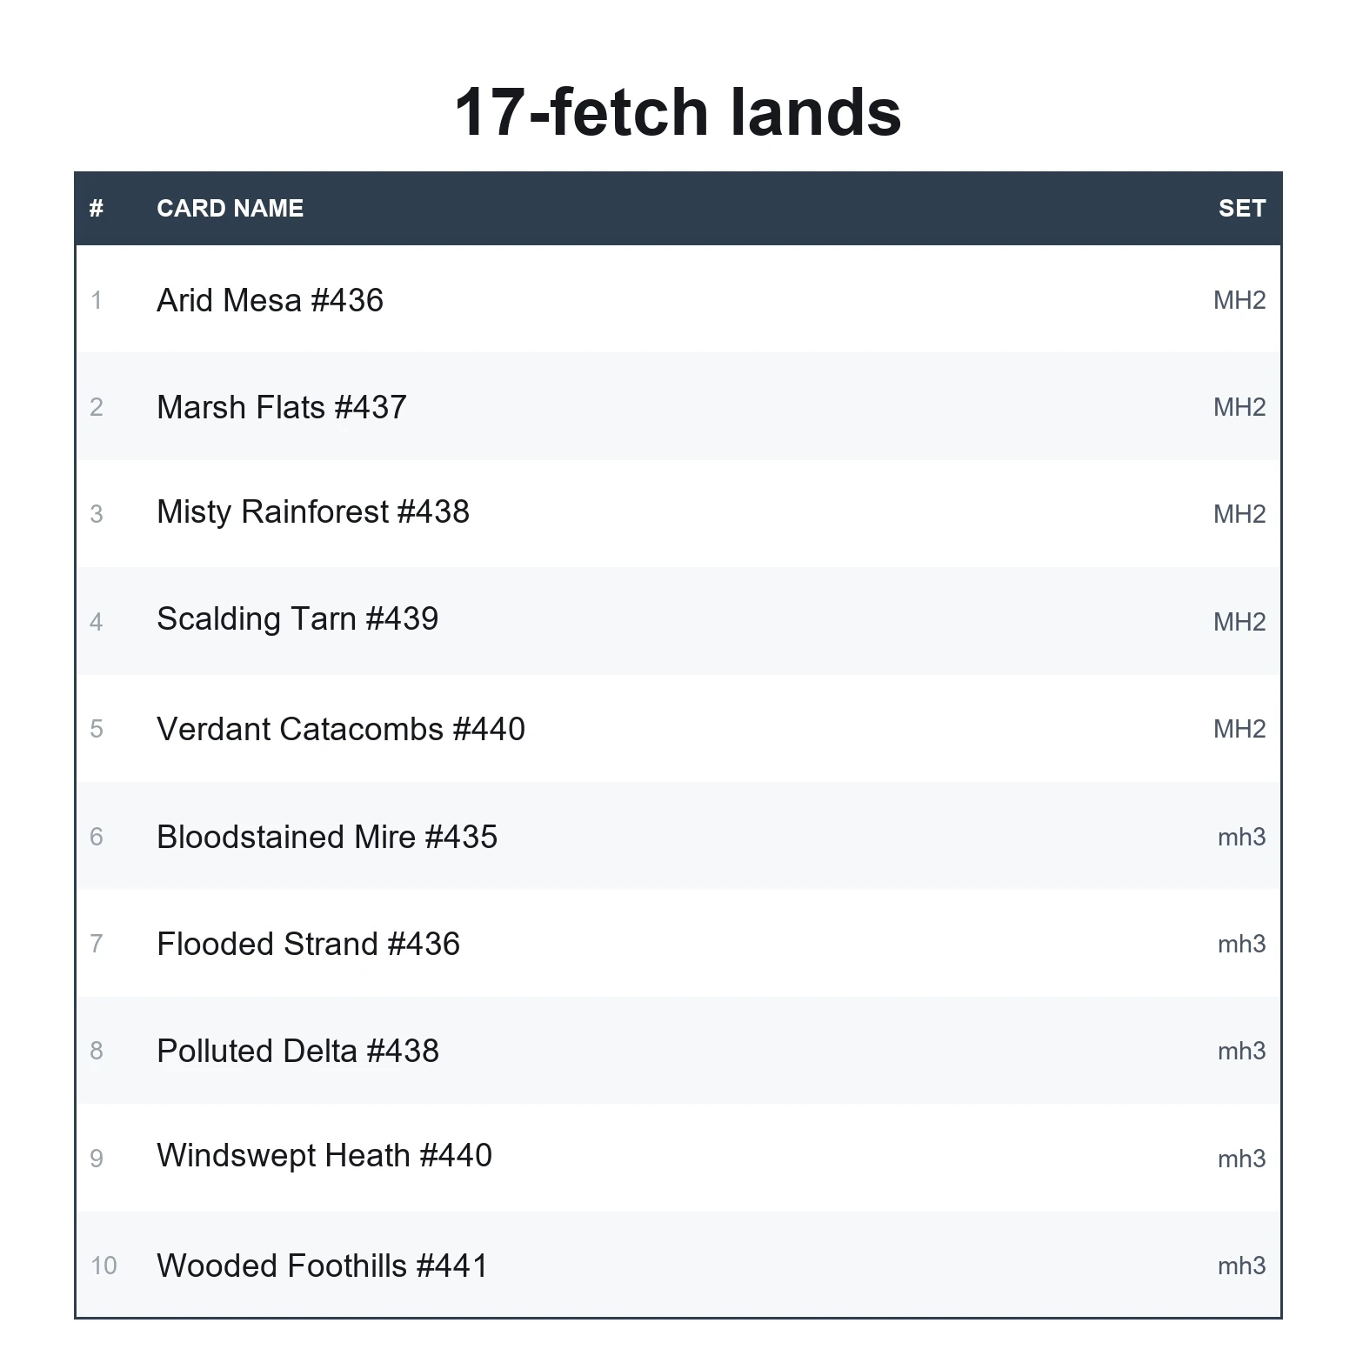Sort by the SET column header
The image size is (1356, 1356).
pyautogui.click(x=1241, y=208)
